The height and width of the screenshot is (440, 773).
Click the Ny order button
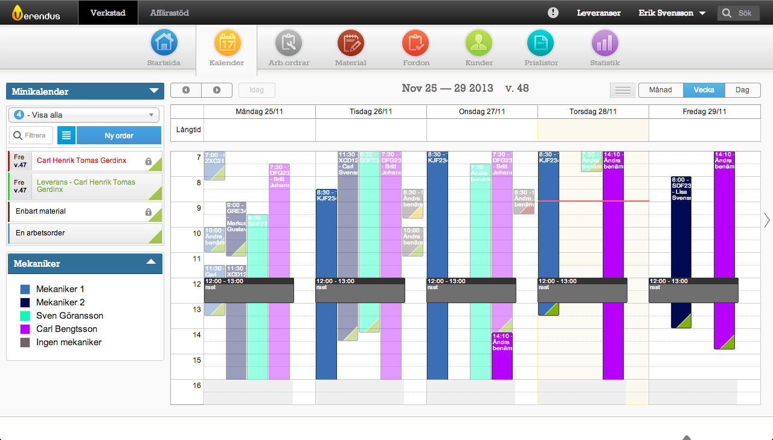pos(119,136)
